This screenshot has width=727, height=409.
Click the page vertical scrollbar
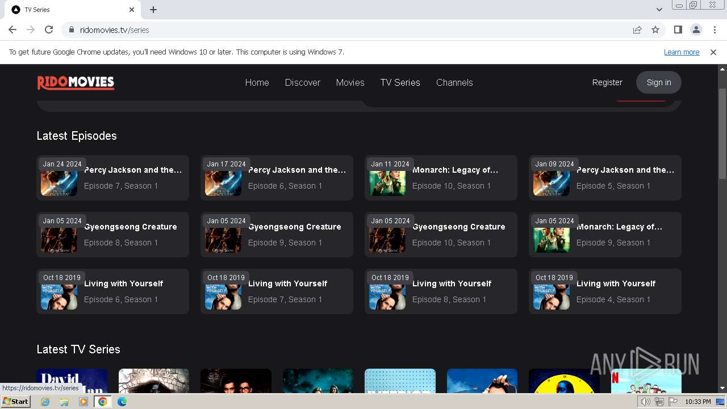(722, 134)
